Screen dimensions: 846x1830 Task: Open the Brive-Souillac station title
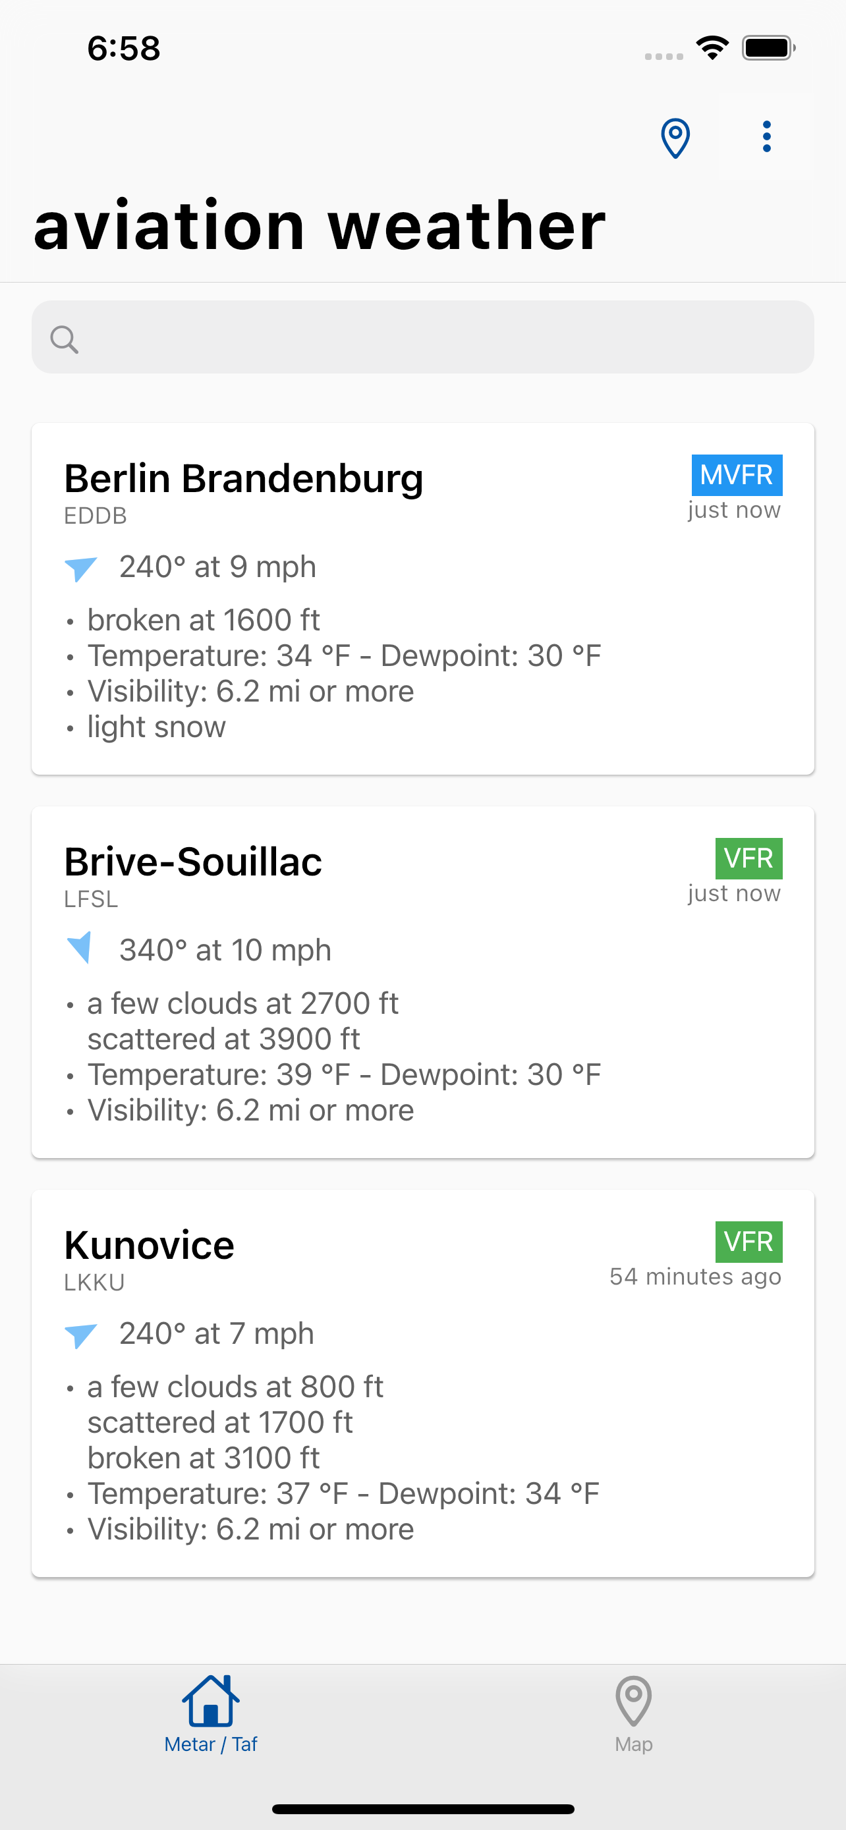192,862
